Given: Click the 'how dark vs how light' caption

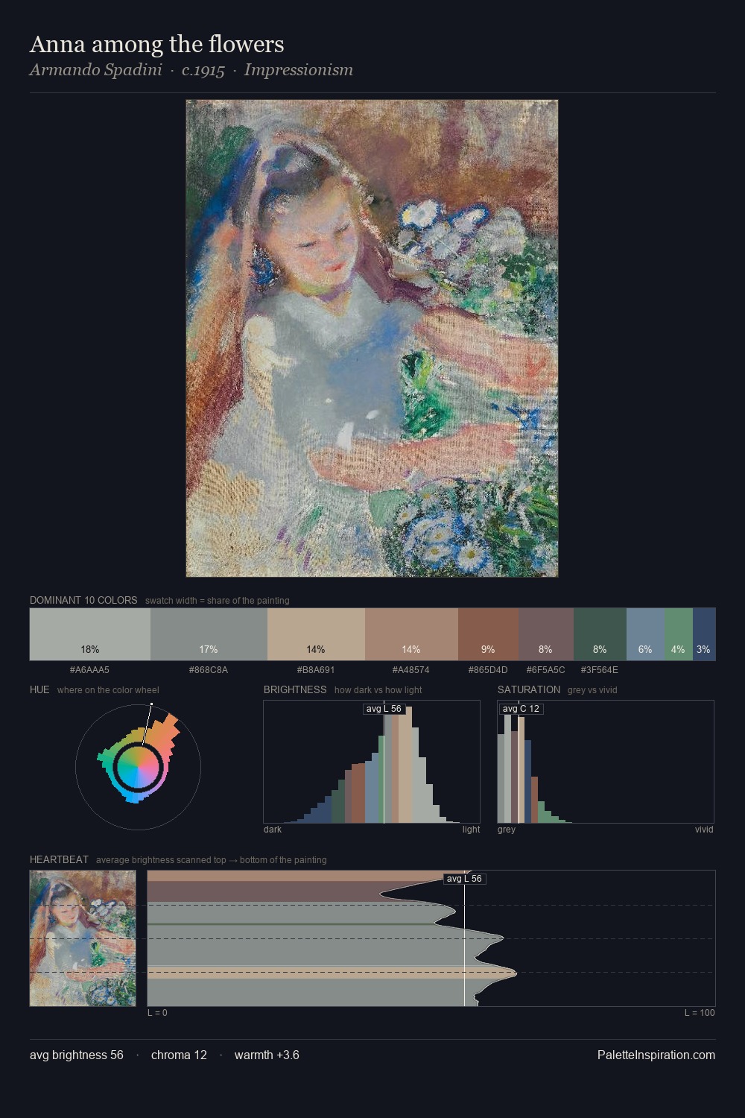Looking at the screenshot, I should pyautogui.click(x=378, y=690).
